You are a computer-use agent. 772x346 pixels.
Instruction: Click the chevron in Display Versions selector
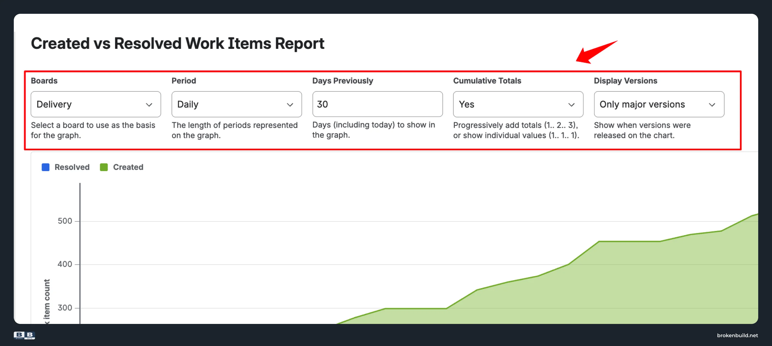[712, 105]
